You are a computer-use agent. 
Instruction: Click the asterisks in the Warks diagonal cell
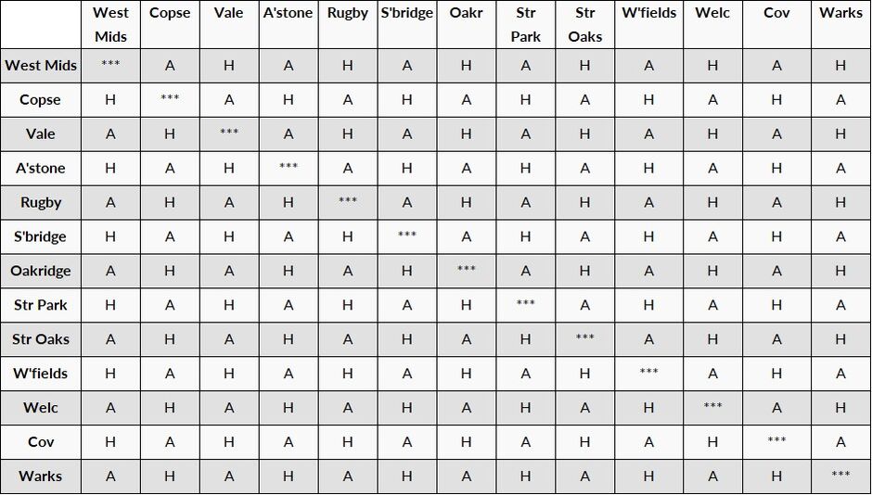click(840, 474)
